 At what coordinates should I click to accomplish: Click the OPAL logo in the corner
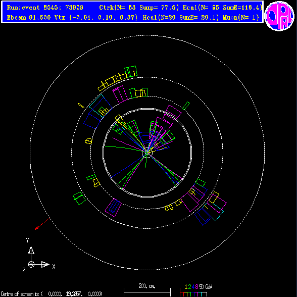click(x=279, y=16)
